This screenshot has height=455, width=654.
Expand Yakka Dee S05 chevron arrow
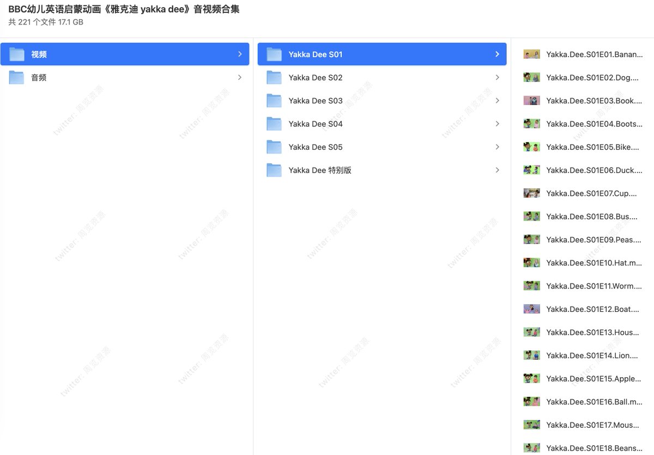coord(497,147)
